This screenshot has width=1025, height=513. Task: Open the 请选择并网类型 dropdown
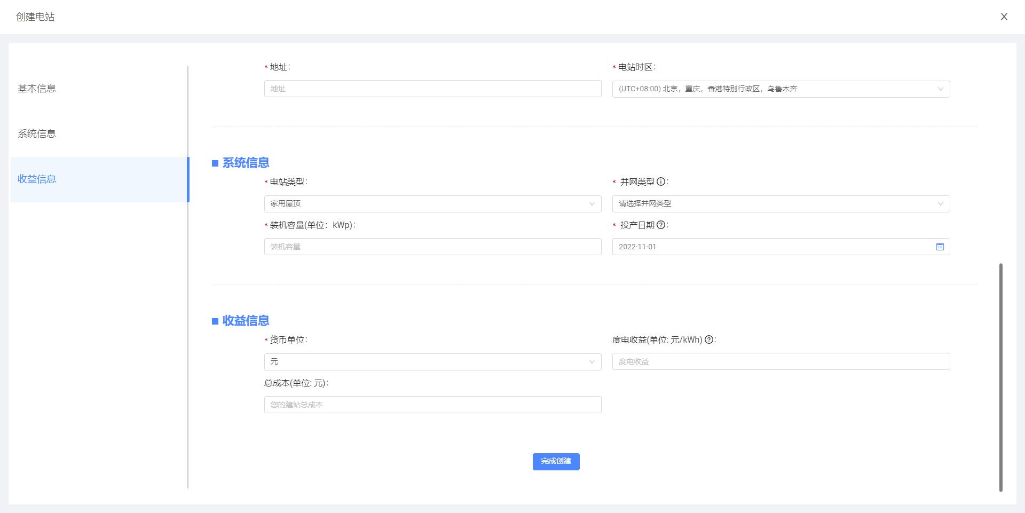click(x=780, y=204)
